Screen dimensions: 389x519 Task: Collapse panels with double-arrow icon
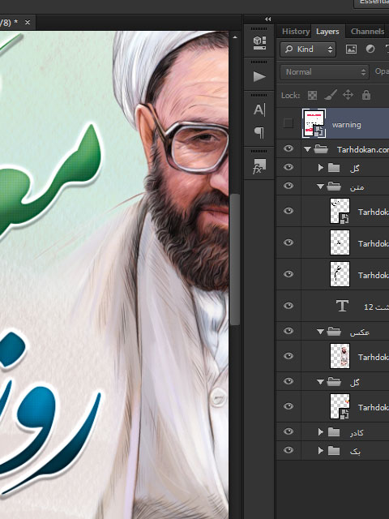(x=268, y=19)
